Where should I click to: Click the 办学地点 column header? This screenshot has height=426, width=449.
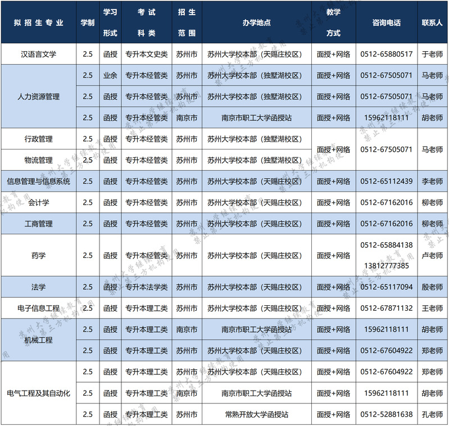tap(257, 23)
